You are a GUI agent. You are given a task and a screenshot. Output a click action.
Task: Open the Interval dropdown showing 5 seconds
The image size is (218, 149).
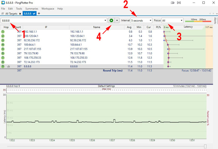[141, 20]
